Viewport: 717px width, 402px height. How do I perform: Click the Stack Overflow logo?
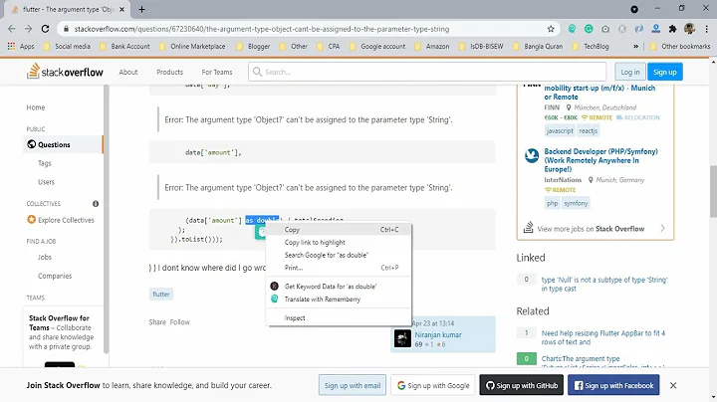point(65,72)
